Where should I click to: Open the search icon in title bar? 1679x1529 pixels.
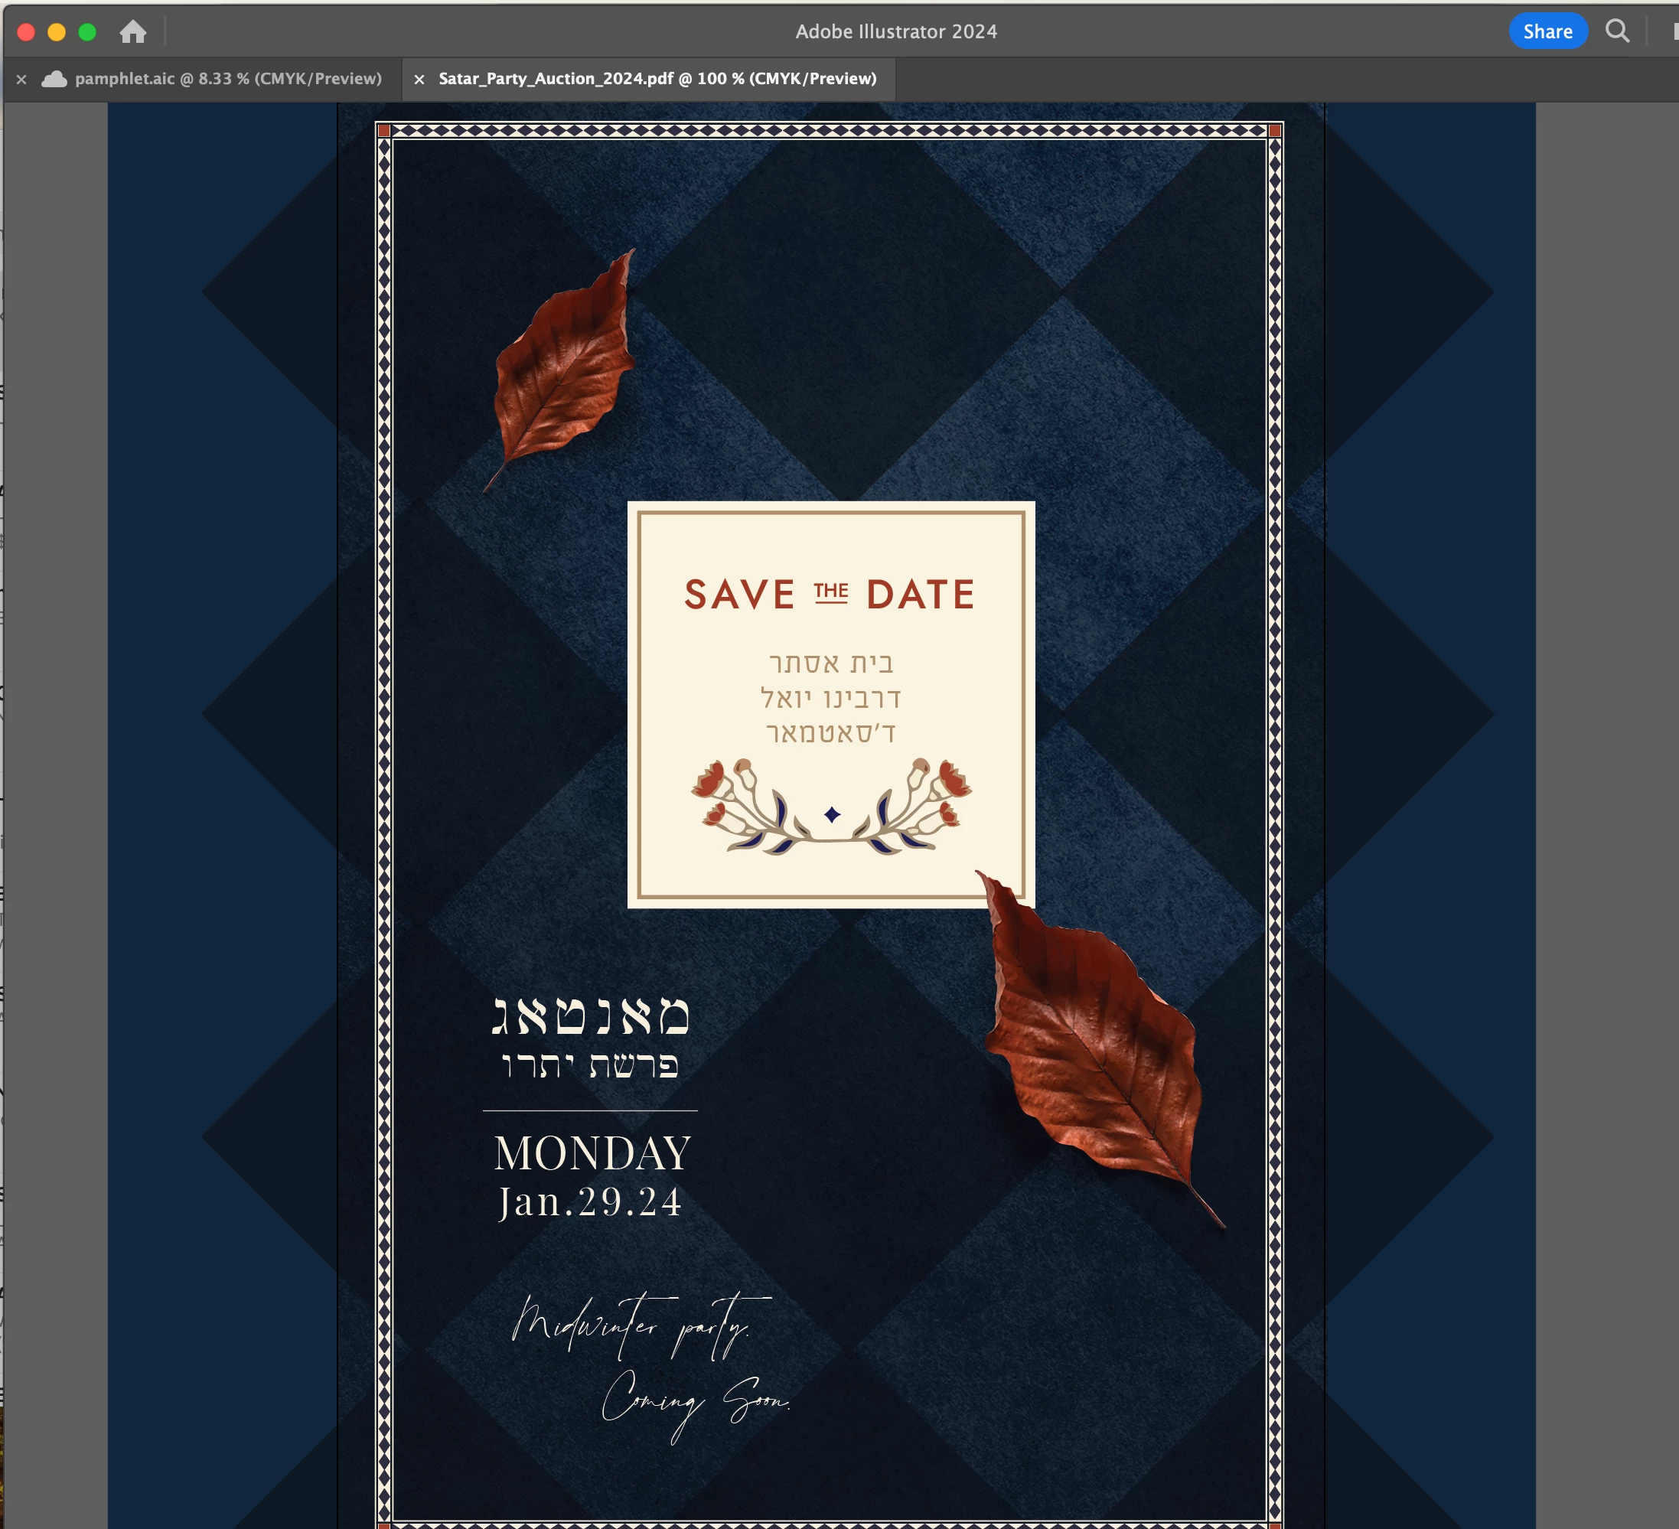(1616, 31)
